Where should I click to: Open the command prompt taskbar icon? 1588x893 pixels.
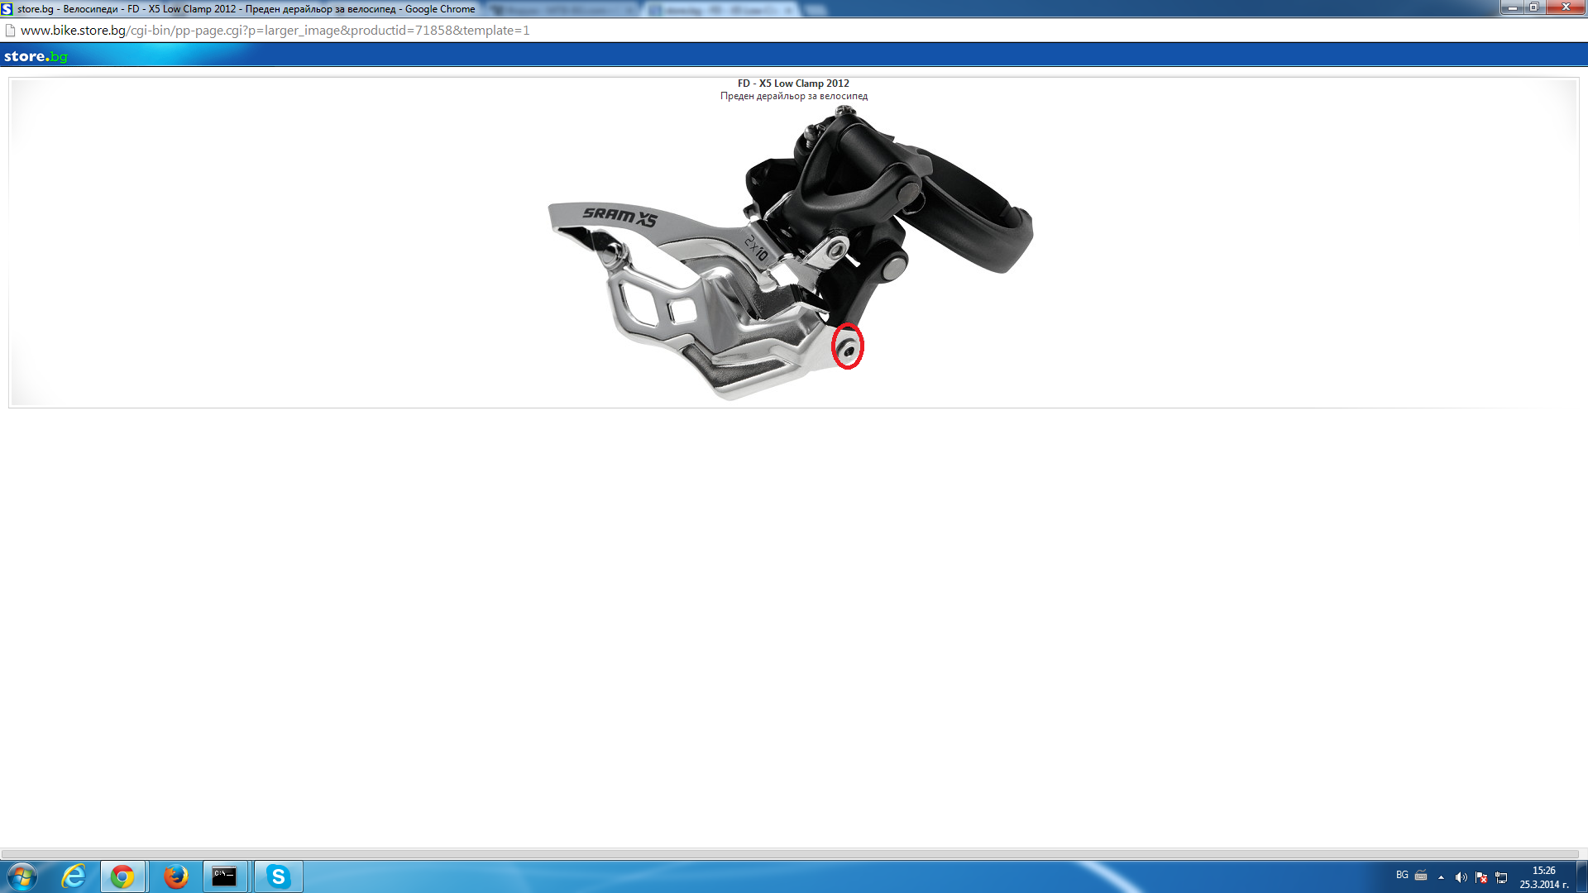coord(224,876)
